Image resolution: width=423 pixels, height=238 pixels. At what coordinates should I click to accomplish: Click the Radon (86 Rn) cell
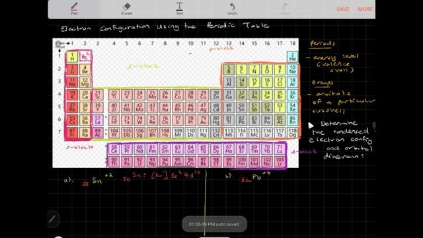pos(292,120)
